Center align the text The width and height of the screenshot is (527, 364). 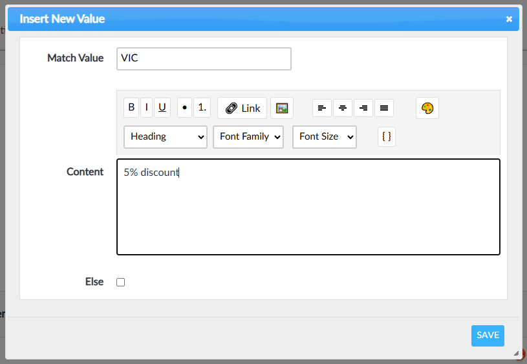tap(343, 108)
